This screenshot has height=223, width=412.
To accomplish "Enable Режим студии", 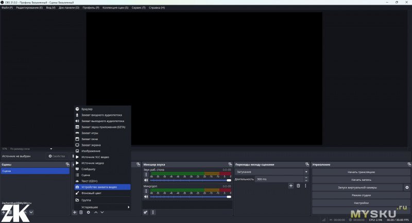I will click(361, 195).
